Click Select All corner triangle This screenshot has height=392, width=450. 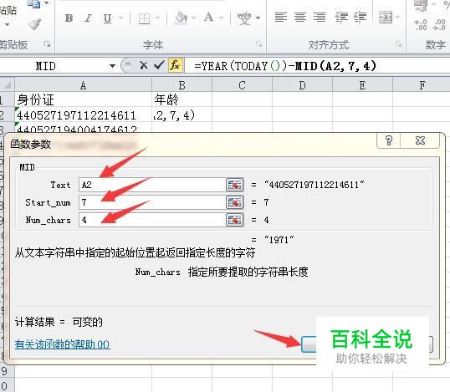8,85
